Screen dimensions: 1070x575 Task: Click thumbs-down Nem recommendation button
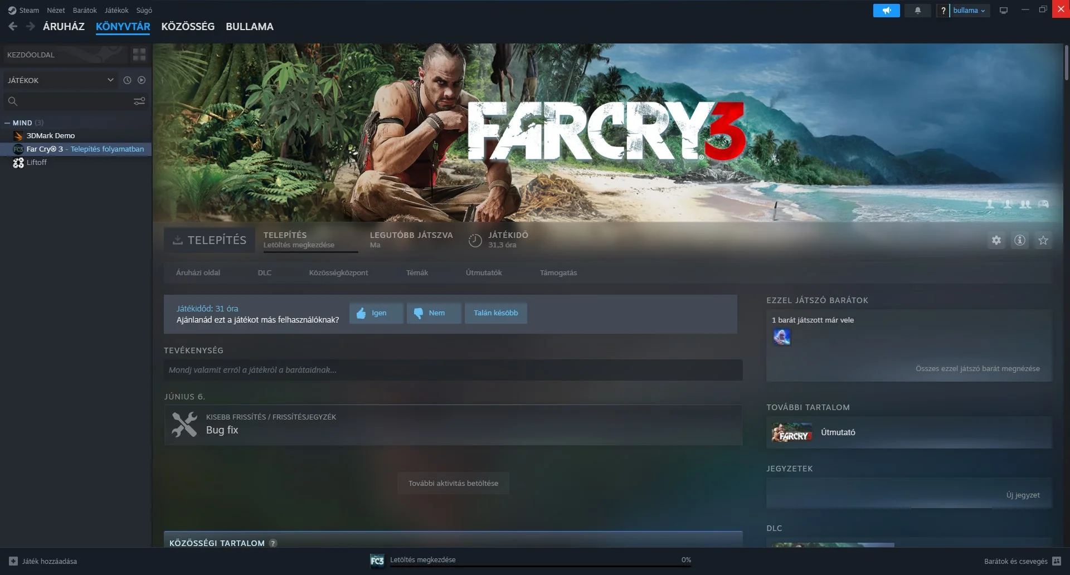pos(434,313)
